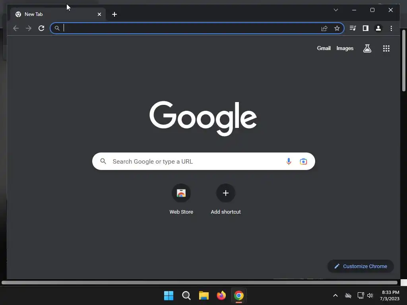Click the Add shortcut plus button
Image resolution: width=407 pixels, height=305 pixels.
coord(226,193)
